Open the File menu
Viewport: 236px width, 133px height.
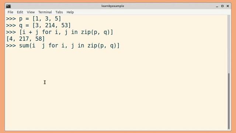coord(10,12)
